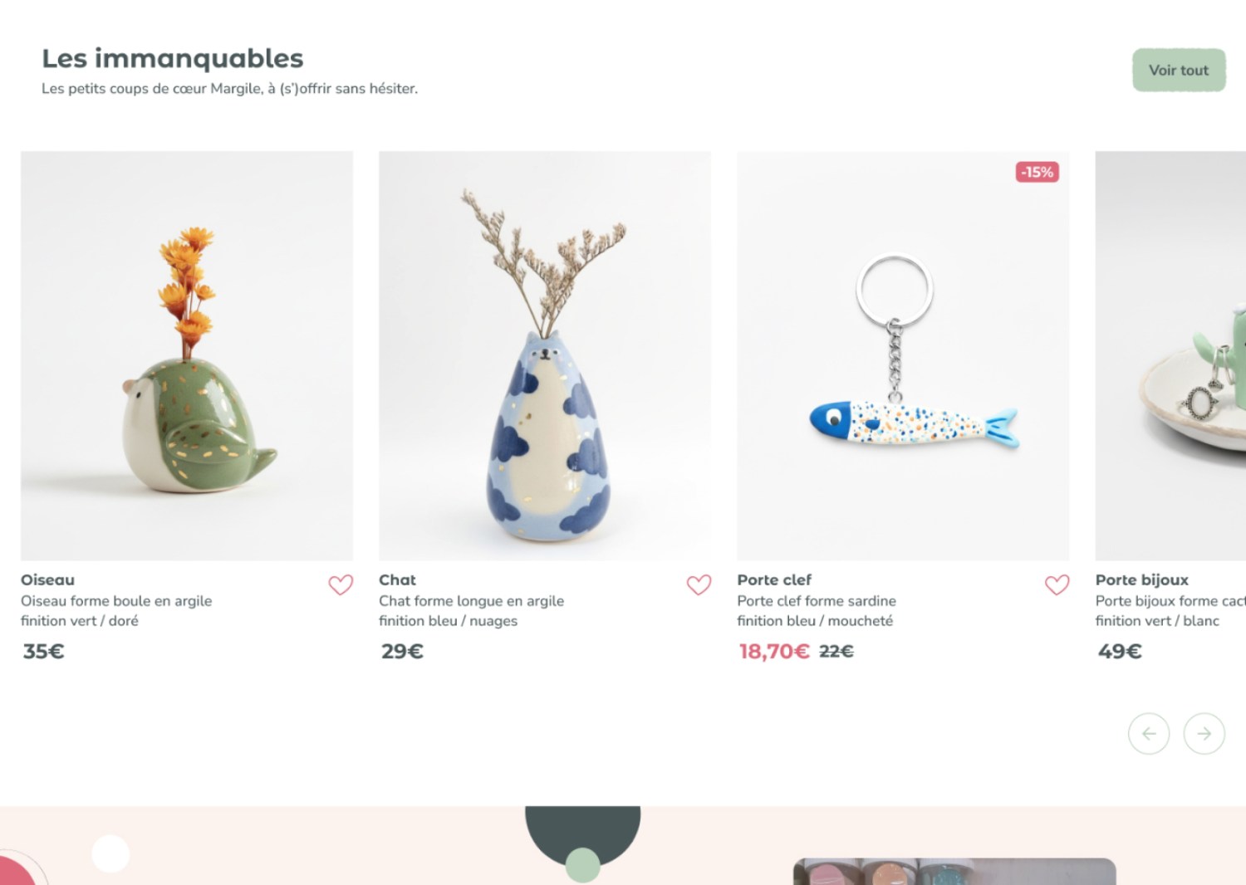Screen dimensions: 1246x885
Task: Toggle the heart icon for the Chat vase
Action: 699,585
